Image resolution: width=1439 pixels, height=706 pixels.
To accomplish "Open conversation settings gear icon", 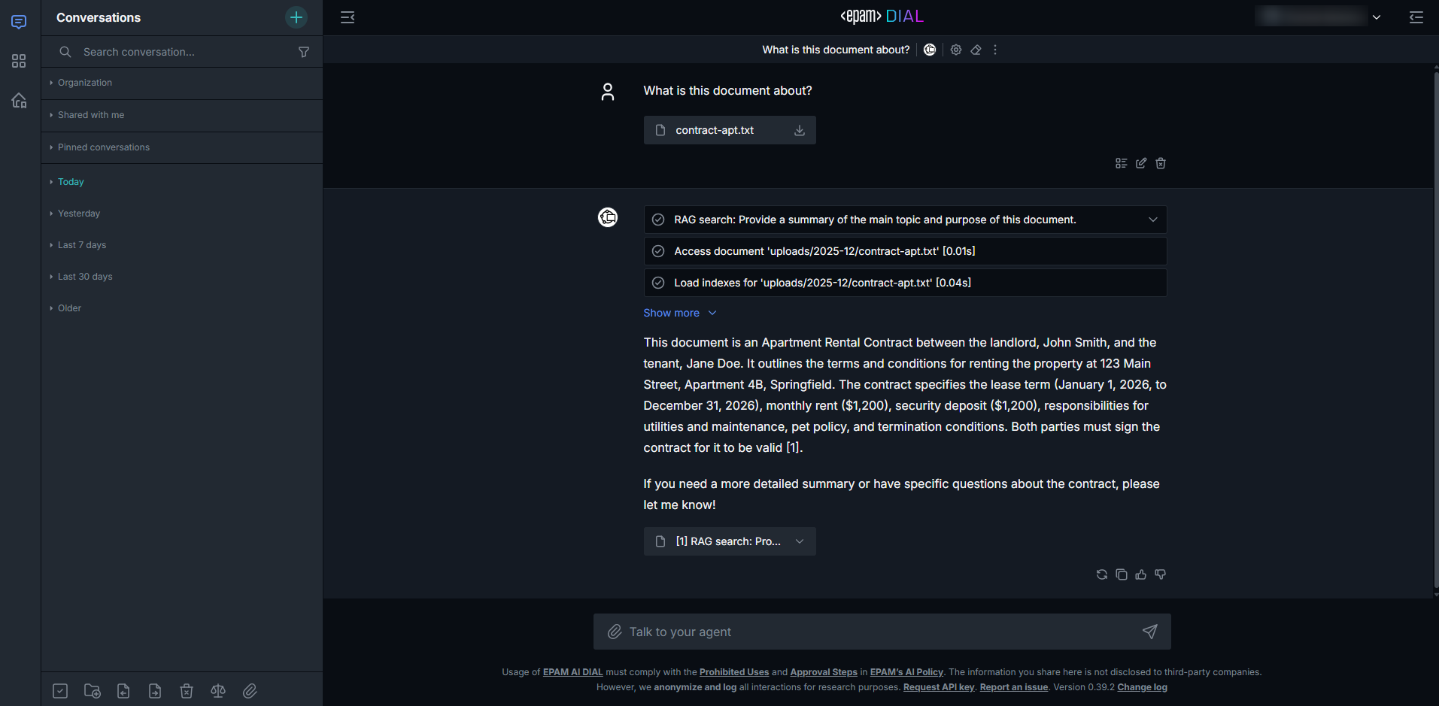I will click(x=955, y=50).
